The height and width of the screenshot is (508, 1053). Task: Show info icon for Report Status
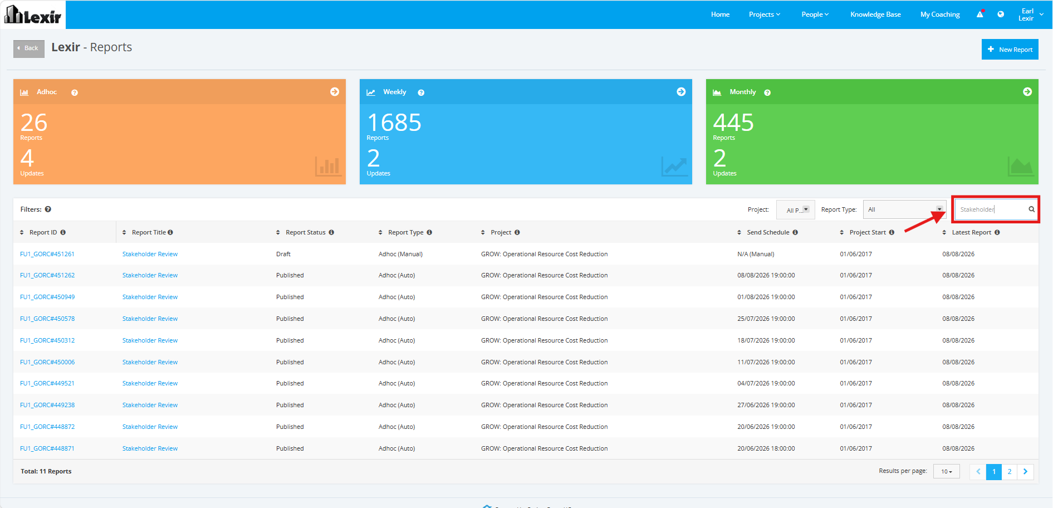coord(331,232)
